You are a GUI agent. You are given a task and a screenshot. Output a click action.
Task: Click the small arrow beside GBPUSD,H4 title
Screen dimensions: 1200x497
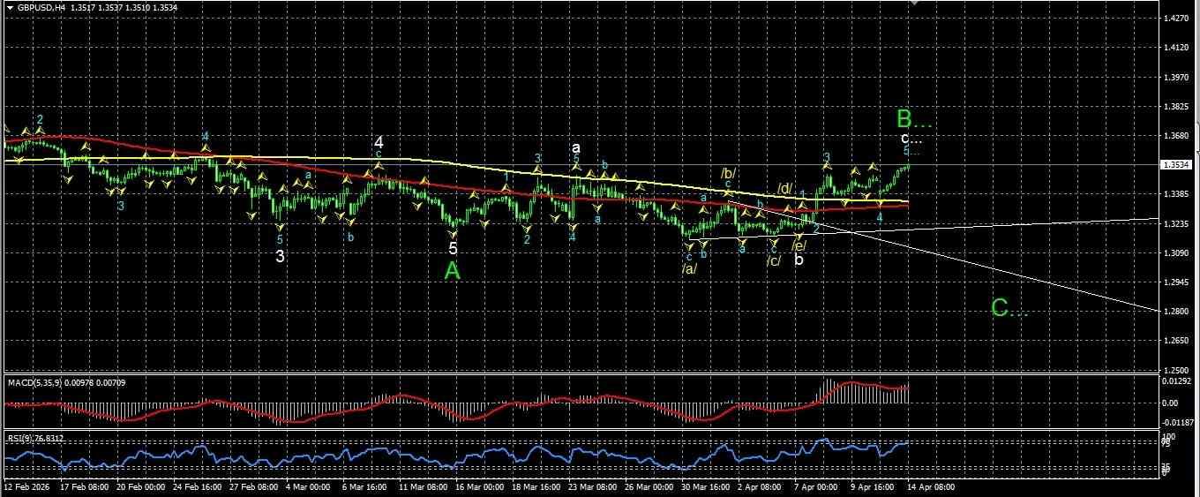10,7
